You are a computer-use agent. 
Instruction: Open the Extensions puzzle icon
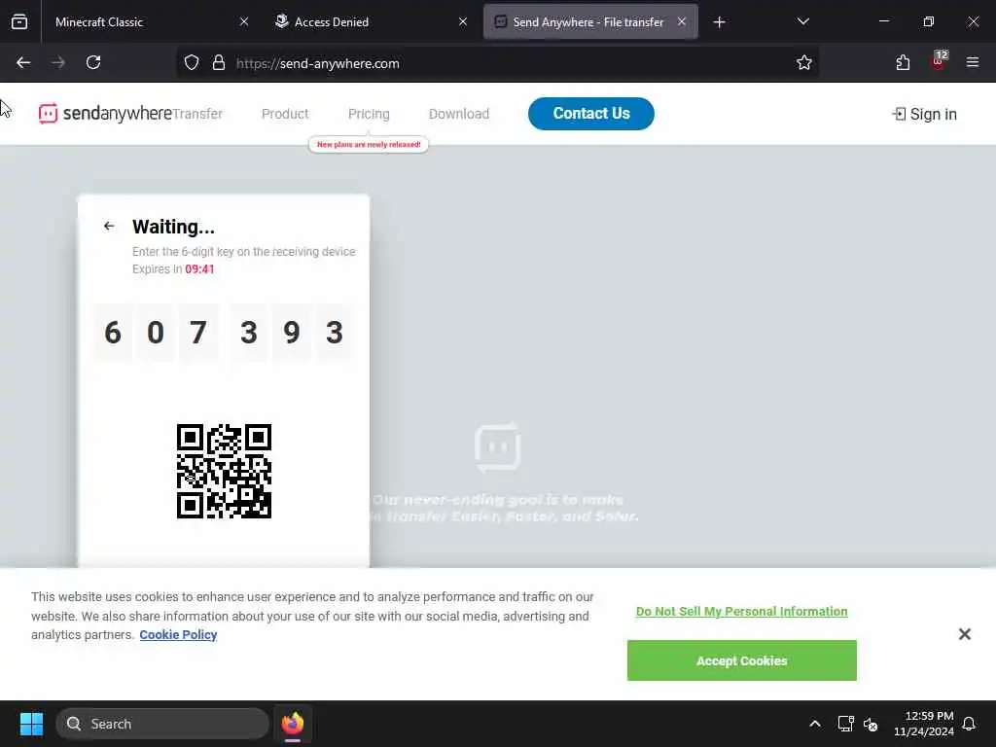tap(903, 62)
